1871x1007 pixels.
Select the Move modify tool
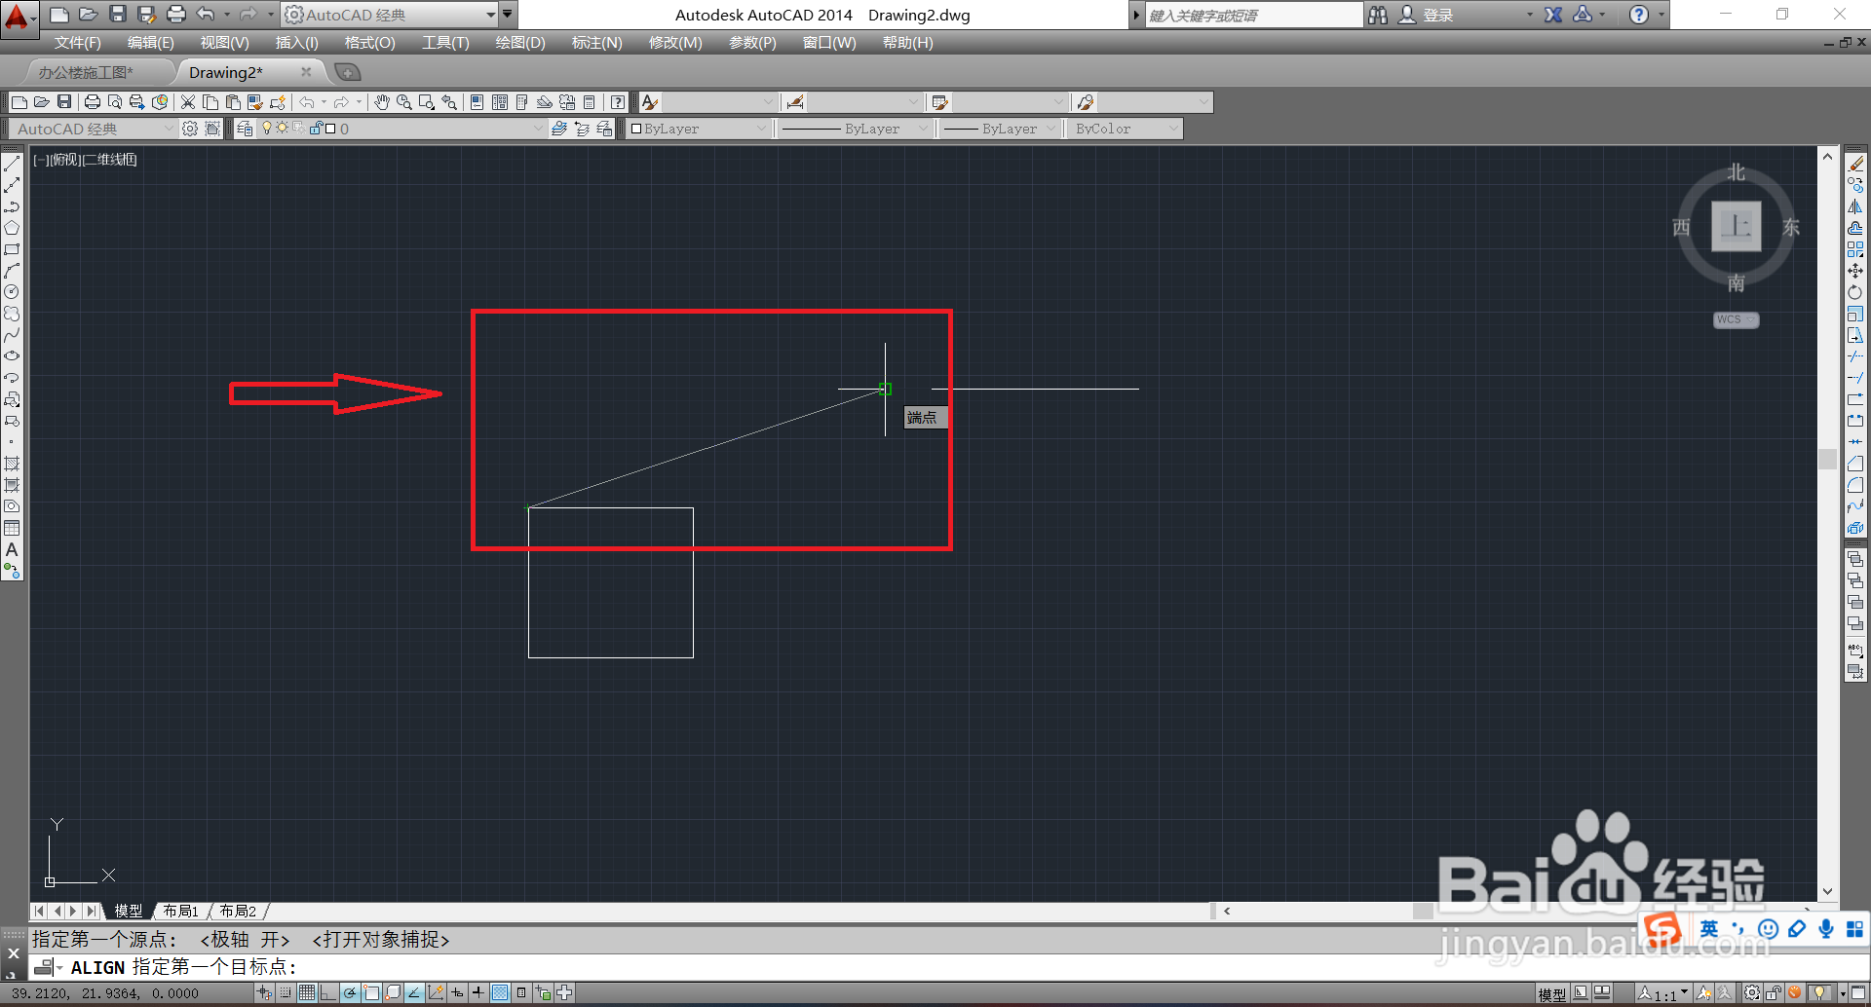click(1855, 271)
